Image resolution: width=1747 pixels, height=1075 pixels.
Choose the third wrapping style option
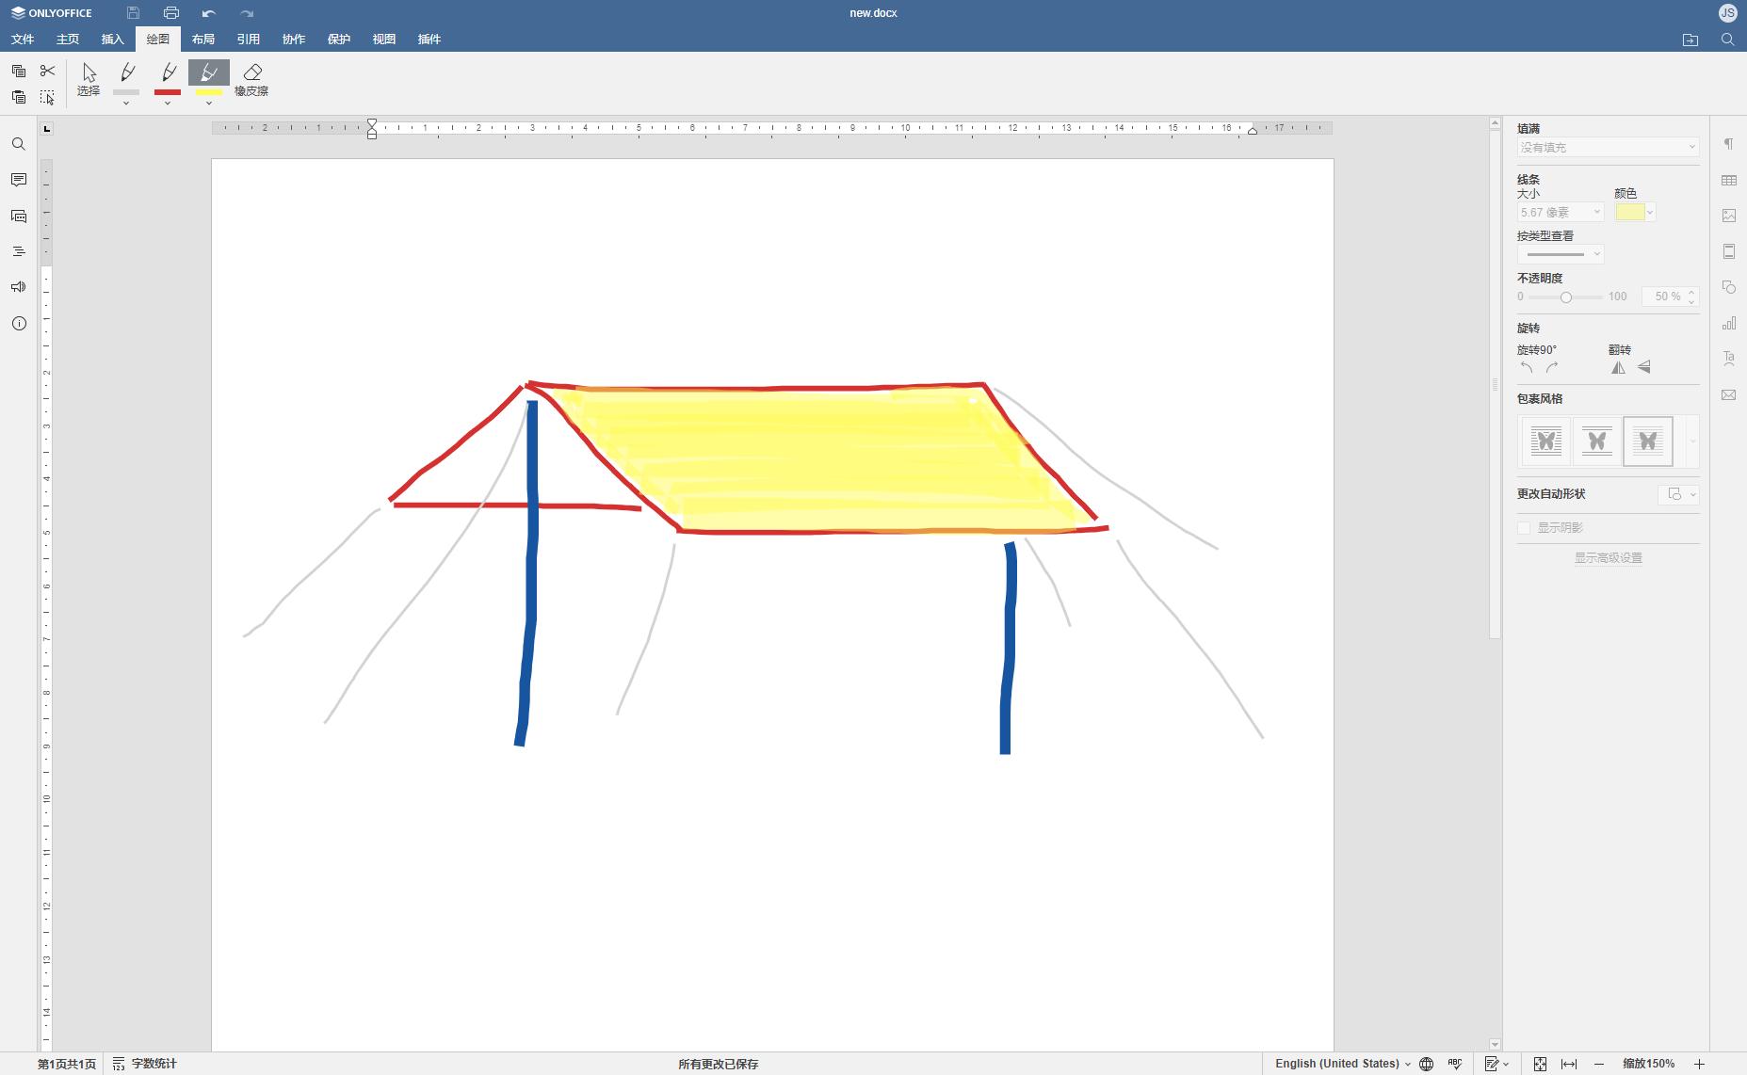coord(1647,441)
